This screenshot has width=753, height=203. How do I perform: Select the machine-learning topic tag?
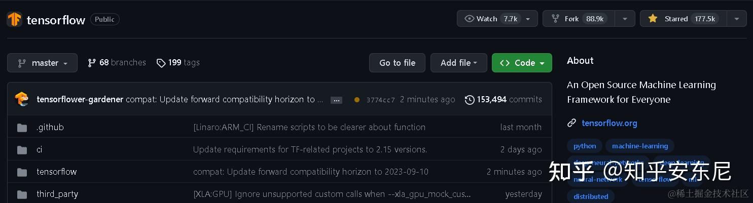click(x=639, y=146)
